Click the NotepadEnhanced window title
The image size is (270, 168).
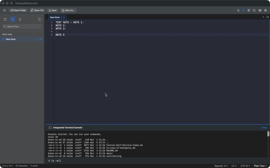[x=26, y=3]
